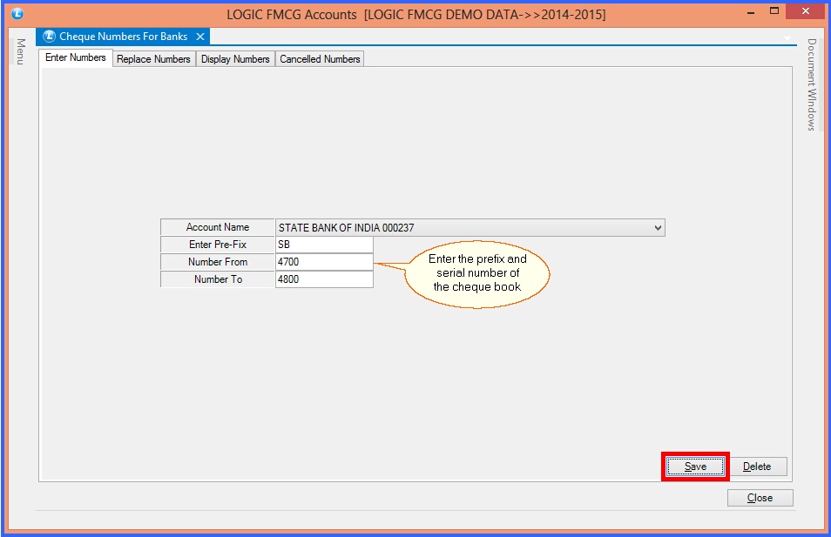Click the Enter Pre-Fix label

(x=217, y=245)
